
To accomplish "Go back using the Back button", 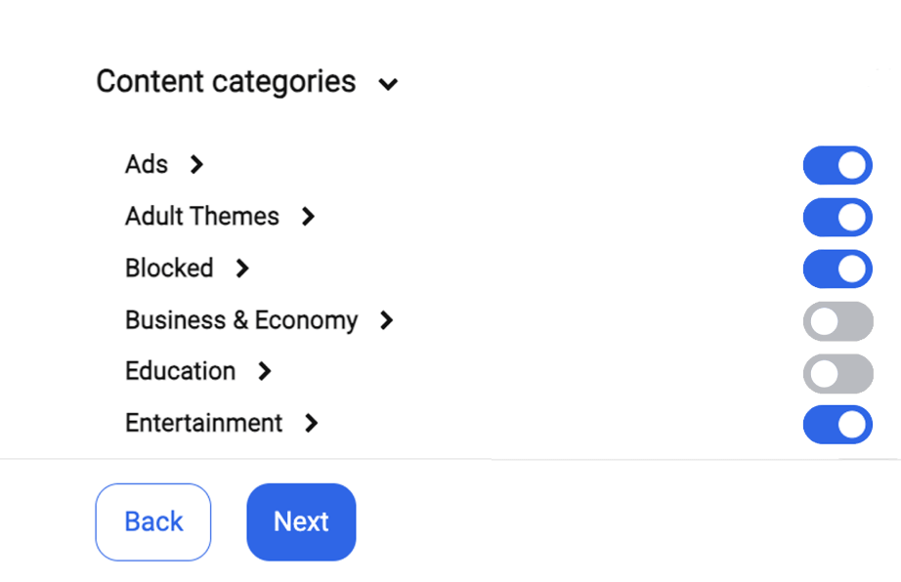I will click(x=152, y=521).
